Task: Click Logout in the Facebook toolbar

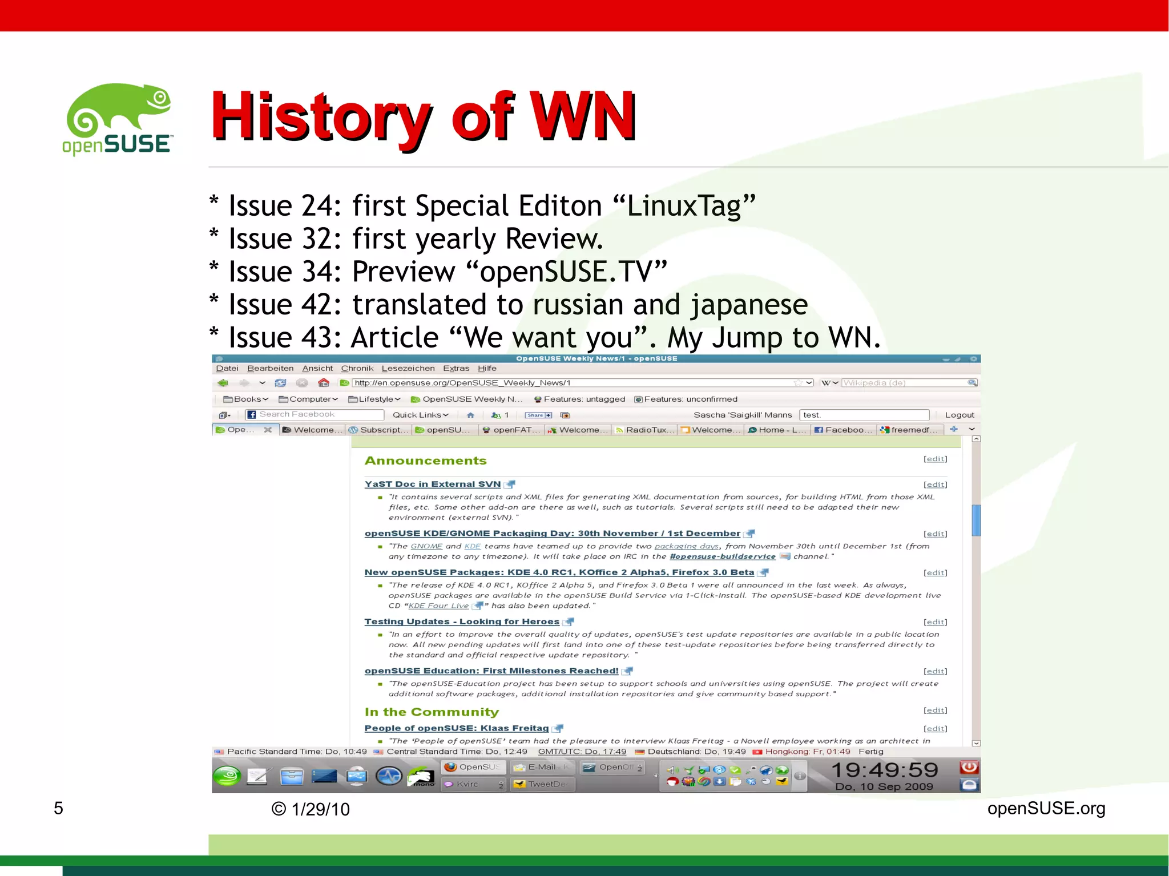Action: pyautogui.click(x=959, y=415)
